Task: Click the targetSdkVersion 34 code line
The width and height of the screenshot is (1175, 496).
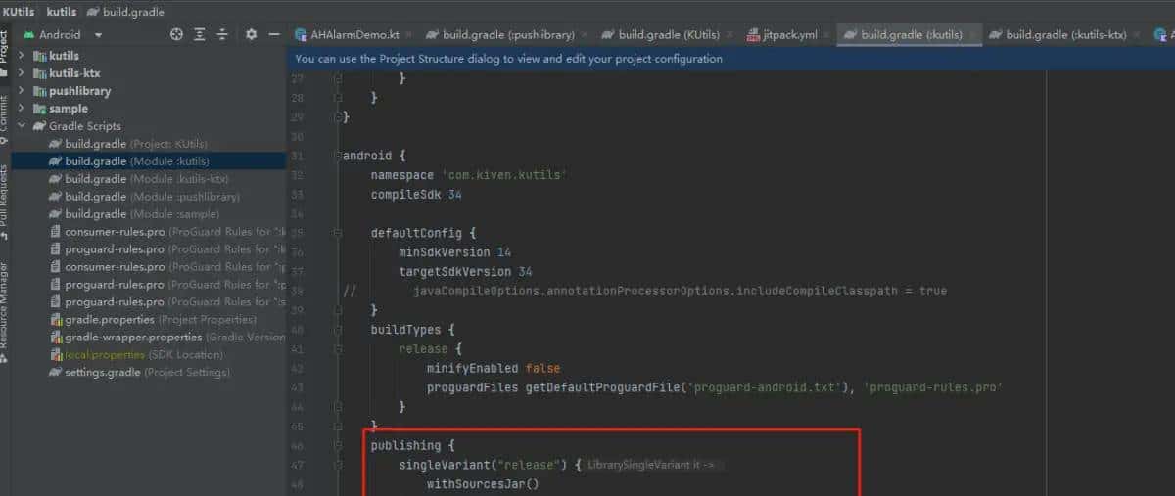Action: pos(465,271)
